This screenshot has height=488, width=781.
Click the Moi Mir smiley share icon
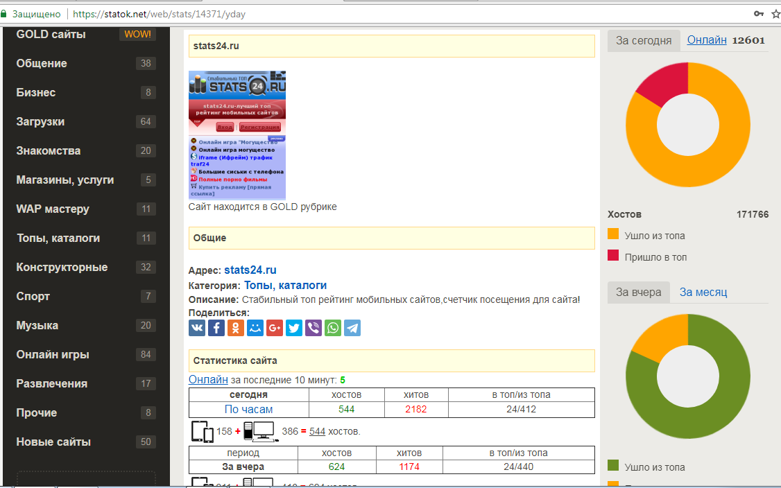(x=255, y=328)
